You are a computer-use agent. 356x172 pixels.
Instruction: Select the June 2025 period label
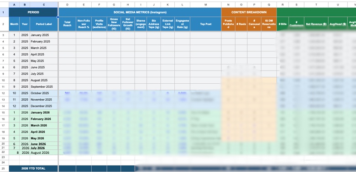pyautogui.click(x=44, y=67)
